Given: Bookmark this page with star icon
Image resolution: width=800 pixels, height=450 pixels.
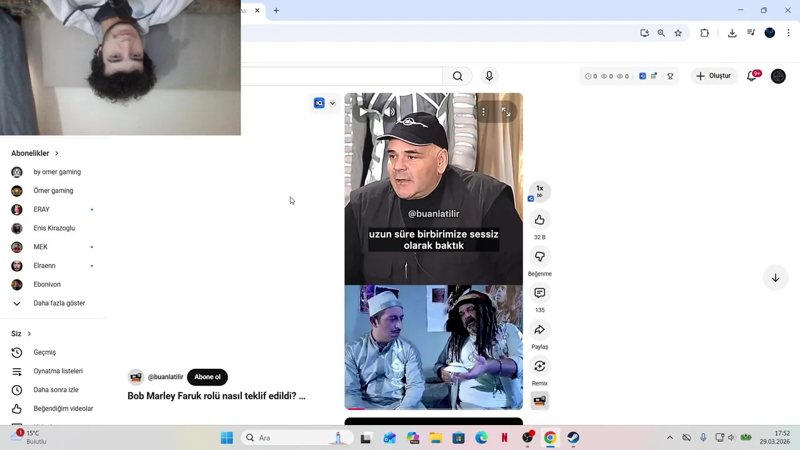Looking at the screenshot, I should (678, 33).
